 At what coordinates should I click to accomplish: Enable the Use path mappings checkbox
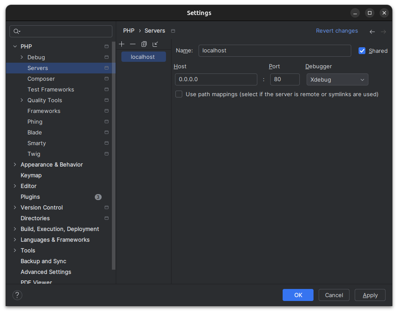179,94
